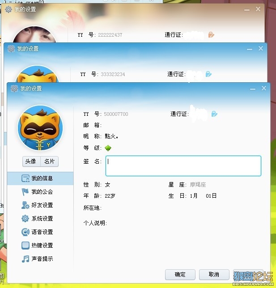Screen dimensions: 276x288
Task: Cancel changes with 取消 button
Action: tap(214, 275)
